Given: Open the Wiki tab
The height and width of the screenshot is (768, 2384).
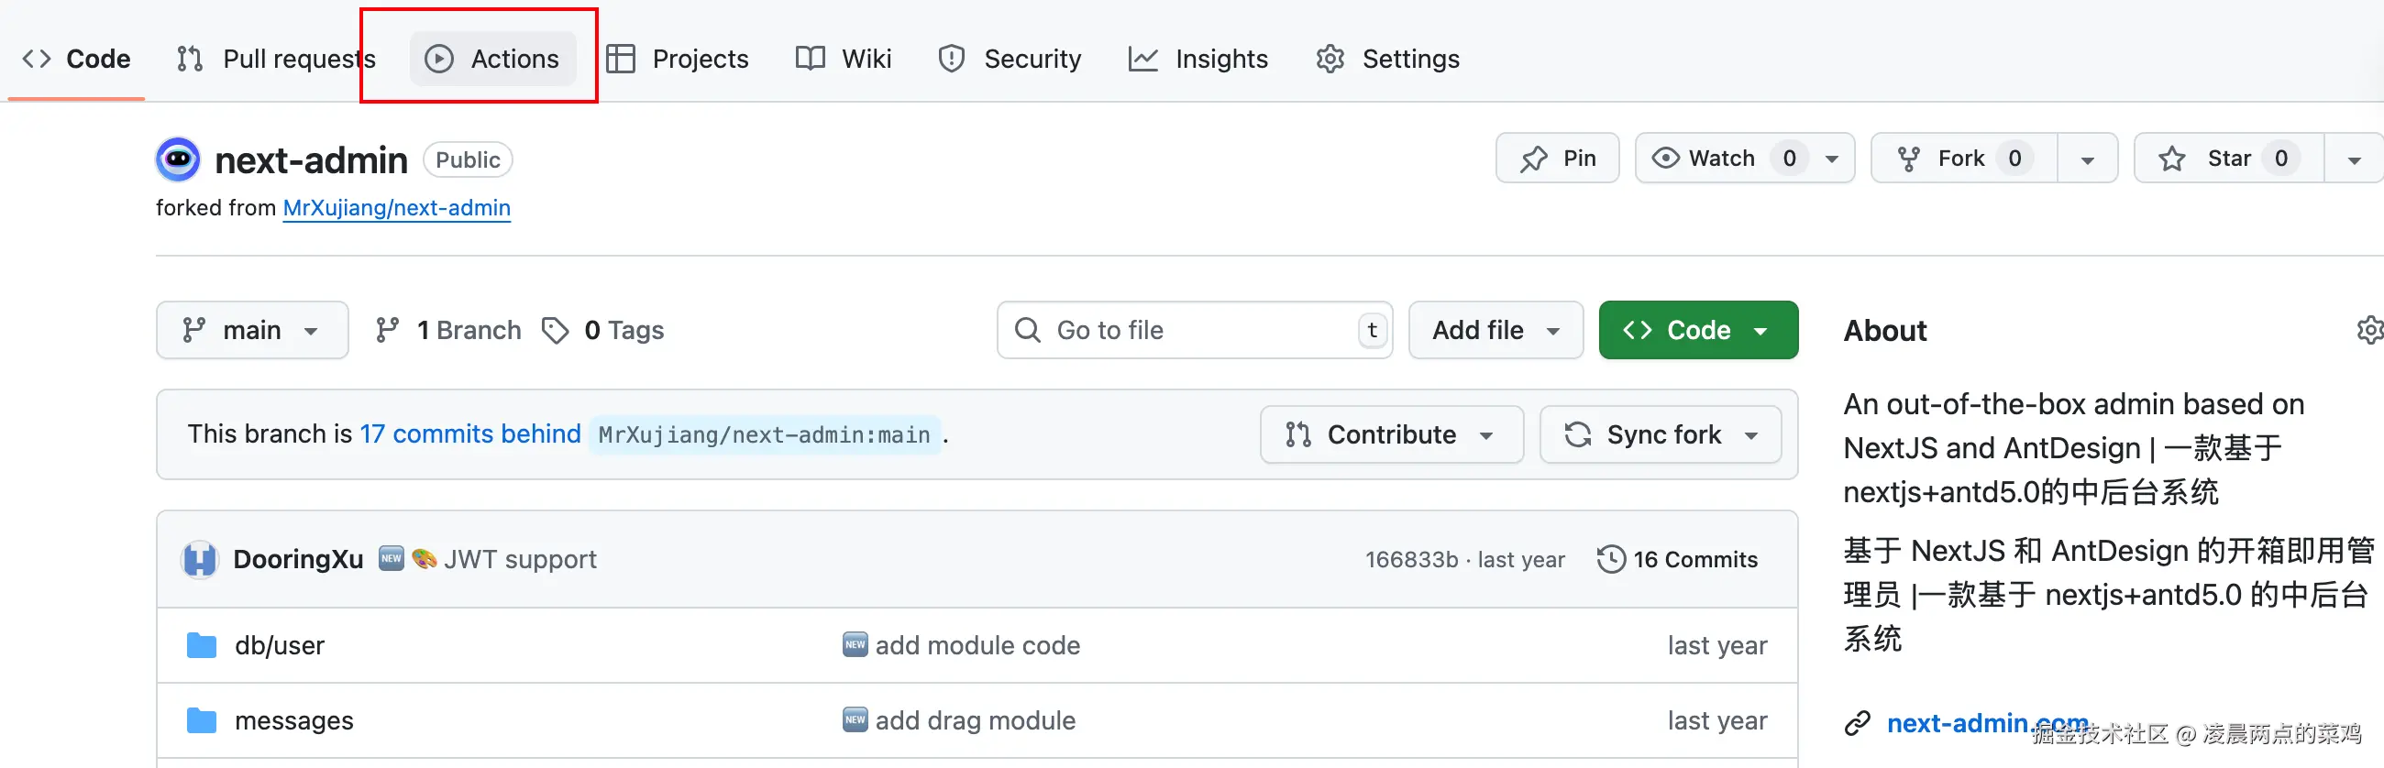Looking at the screenshot, I should pyautogui.click(x=843, y=59).
